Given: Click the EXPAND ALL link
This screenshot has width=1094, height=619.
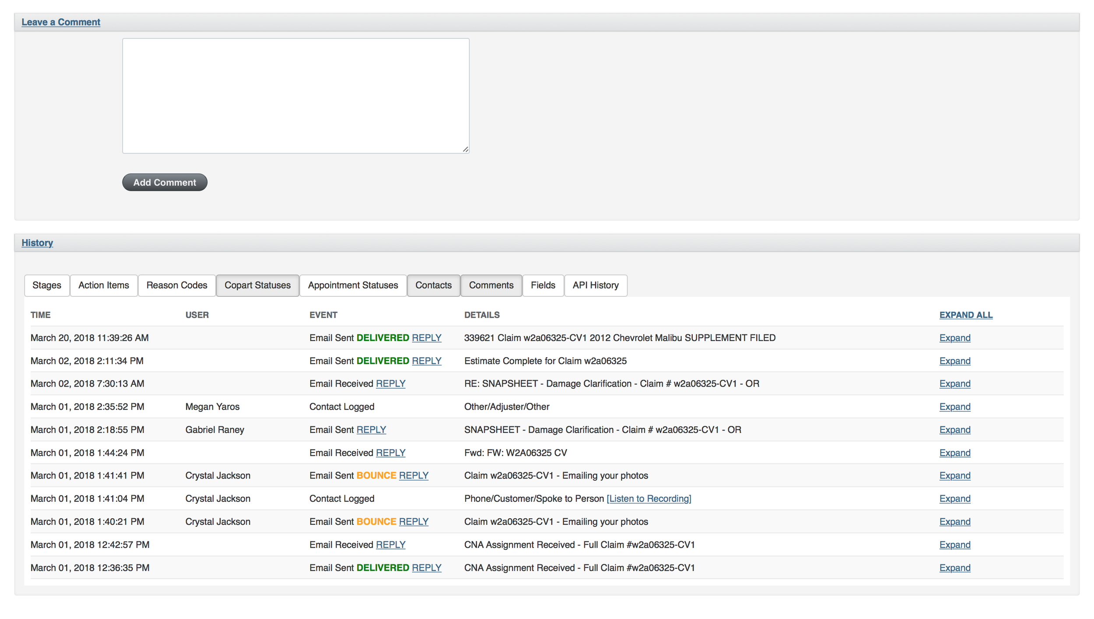Looking at the screenshot, I should pyautogui.click(x=965, y=315).
